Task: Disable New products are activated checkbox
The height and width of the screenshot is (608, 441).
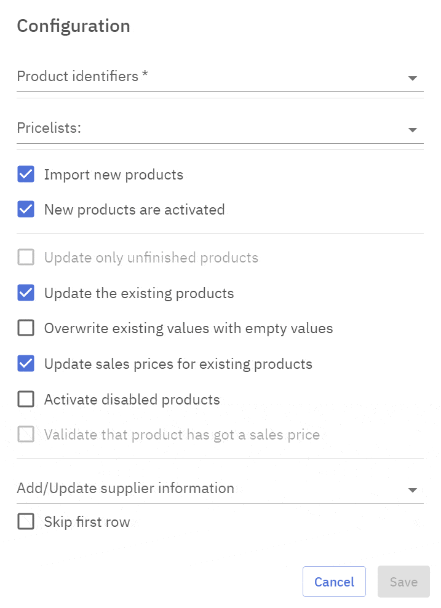Action: [x=26, y=210]
